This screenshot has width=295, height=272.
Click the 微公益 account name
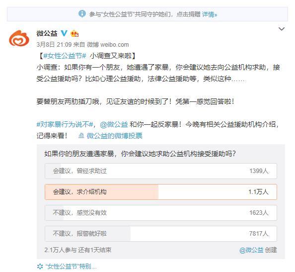coord(47,33)
